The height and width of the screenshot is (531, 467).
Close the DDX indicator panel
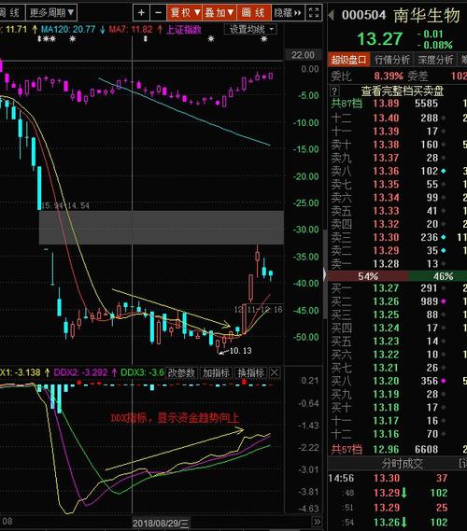[x=275, y=373]
